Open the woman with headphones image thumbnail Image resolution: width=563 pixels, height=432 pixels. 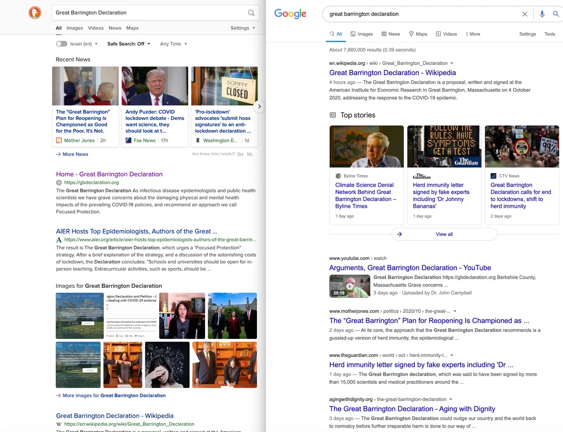click(182, 316)
